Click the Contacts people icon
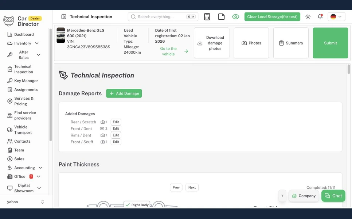Viewport: 352px width, 219px height. pyautogui.click(x=10, y=141)
